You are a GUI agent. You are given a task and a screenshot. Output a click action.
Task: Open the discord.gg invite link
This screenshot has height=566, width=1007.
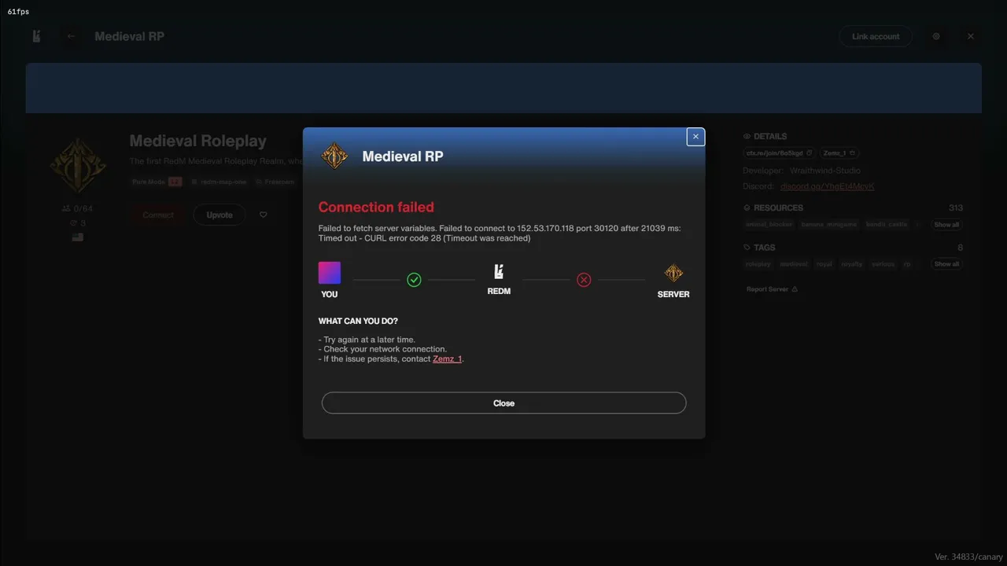[x=828, y=186]
